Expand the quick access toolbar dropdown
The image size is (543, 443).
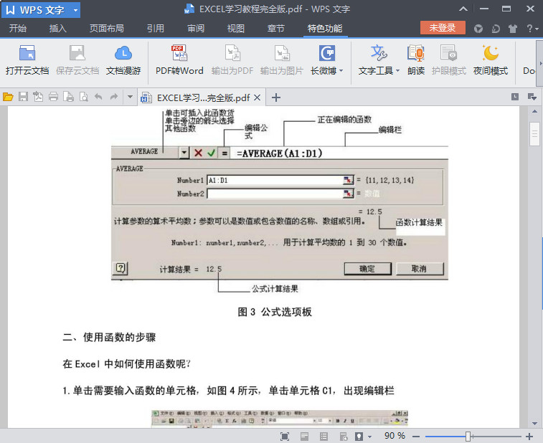click(131, 97)
